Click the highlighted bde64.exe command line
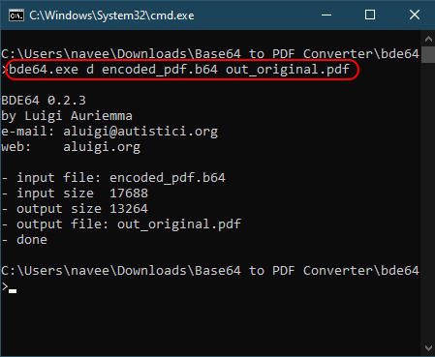Image resolution: width=435 pixels, height=357 pixels. (x=179, y=70)
